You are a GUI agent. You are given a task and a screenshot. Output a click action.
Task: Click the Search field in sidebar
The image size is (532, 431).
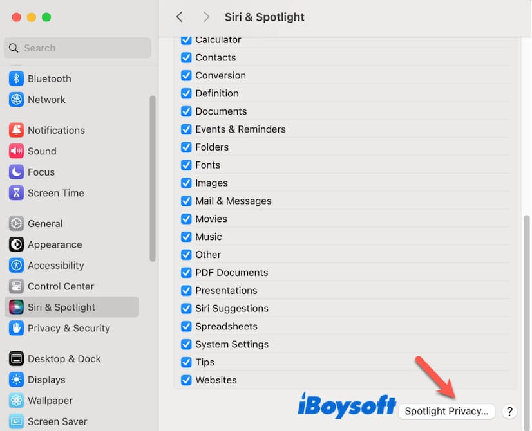(77, 48)
